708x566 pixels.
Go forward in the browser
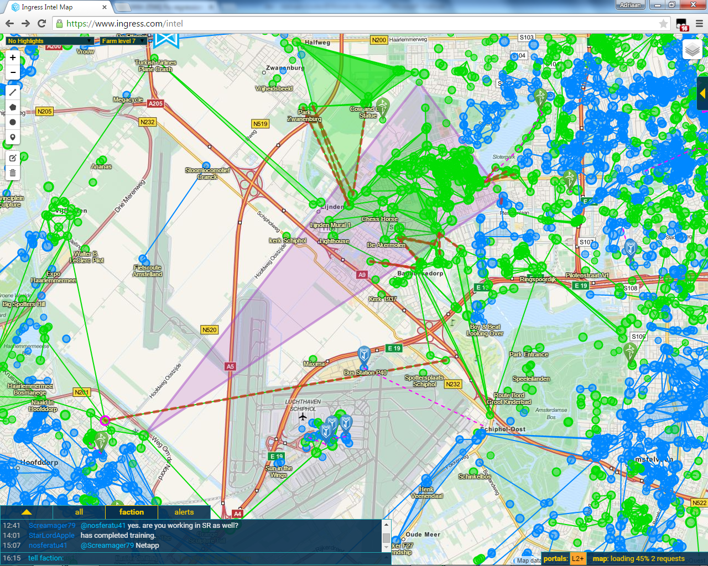[25, 23]
